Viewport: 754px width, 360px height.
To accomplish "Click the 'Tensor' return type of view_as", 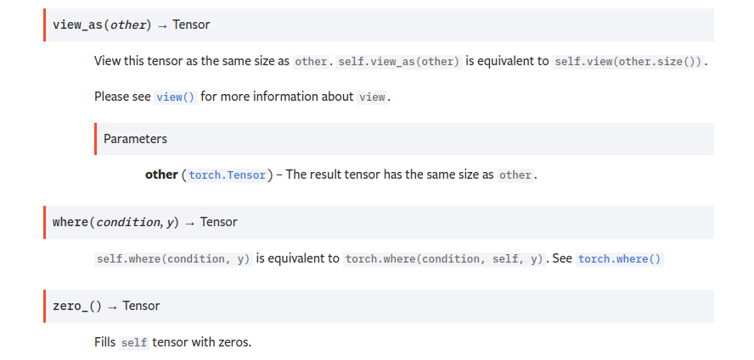I will pyautogui.click(x=191, y=25).
